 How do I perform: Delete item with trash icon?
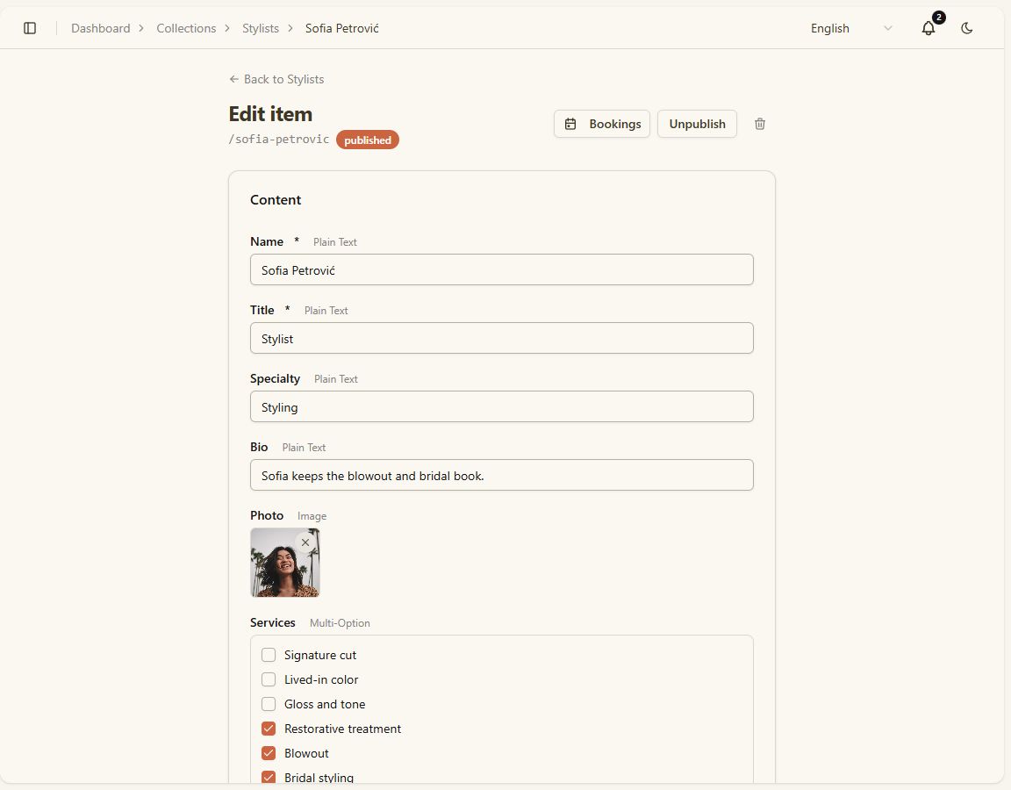pyautogui.click(x=759, y=124)
